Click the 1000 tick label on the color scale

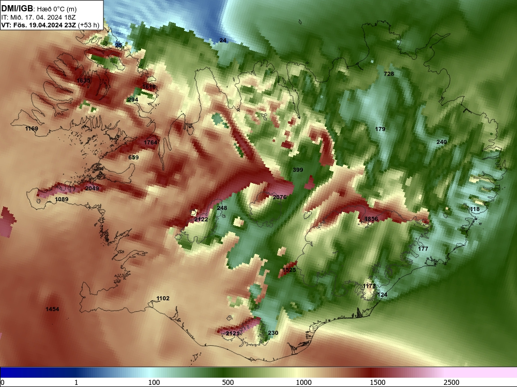(x=303, y=382)
